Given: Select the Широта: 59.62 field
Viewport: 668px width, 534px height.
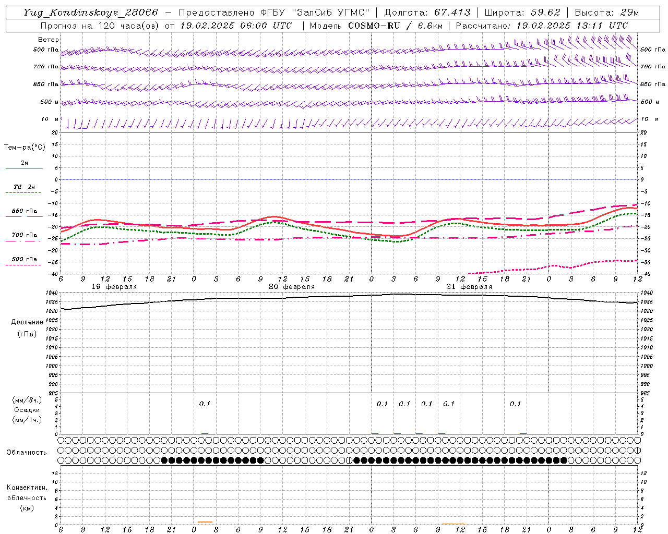Looking at the screenshot, I should [522, 13].
